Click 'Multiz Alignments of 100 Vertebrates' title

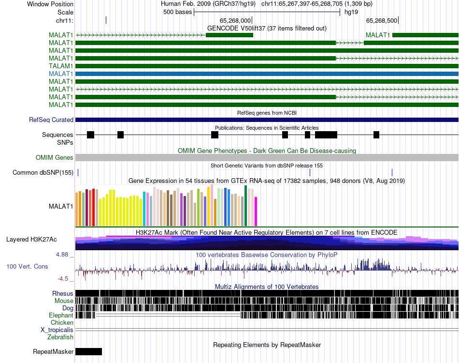pyautogui.click(x=267, y=287)
